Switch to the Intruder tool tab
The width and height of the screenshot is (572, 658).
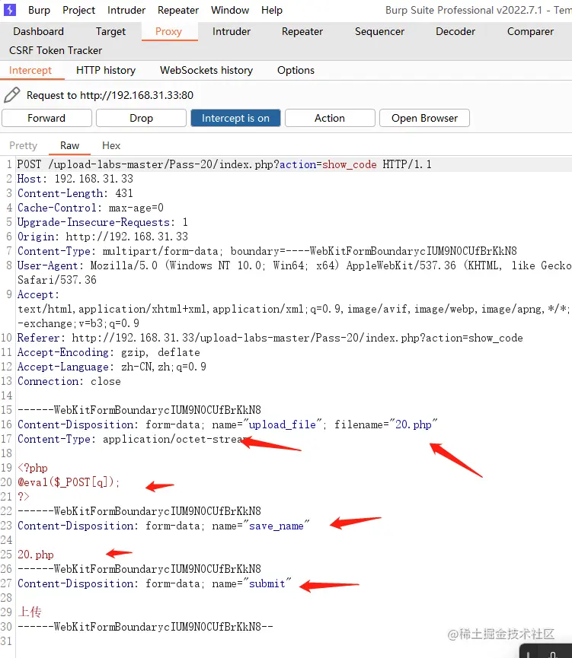click(x=231, y=31)
